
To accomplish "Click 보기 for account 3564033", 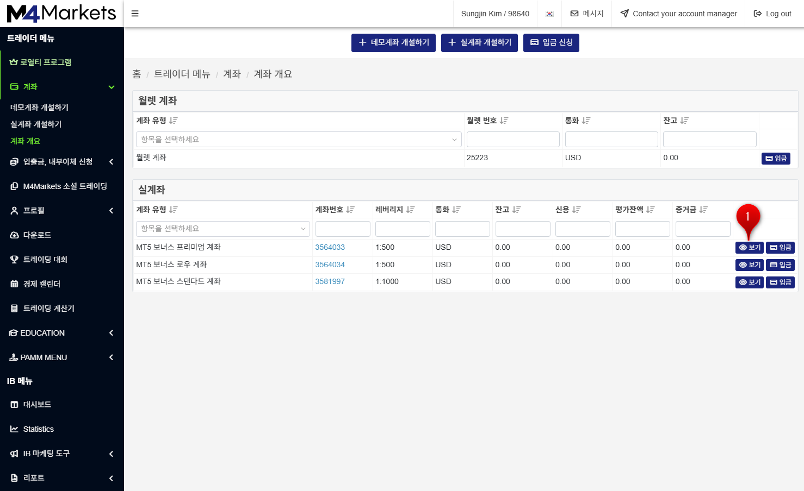I will [750, 248].
